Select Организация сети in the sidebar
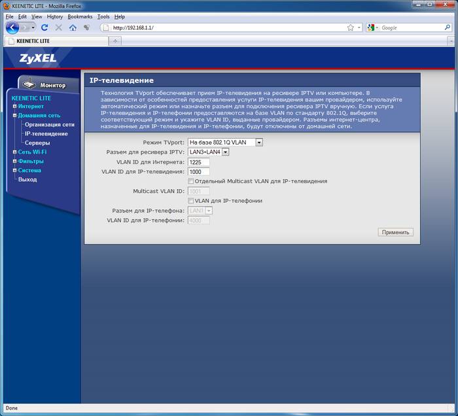 point(50,124)
